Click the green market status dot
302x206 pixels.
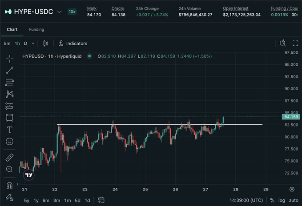(x=89, y=56)
